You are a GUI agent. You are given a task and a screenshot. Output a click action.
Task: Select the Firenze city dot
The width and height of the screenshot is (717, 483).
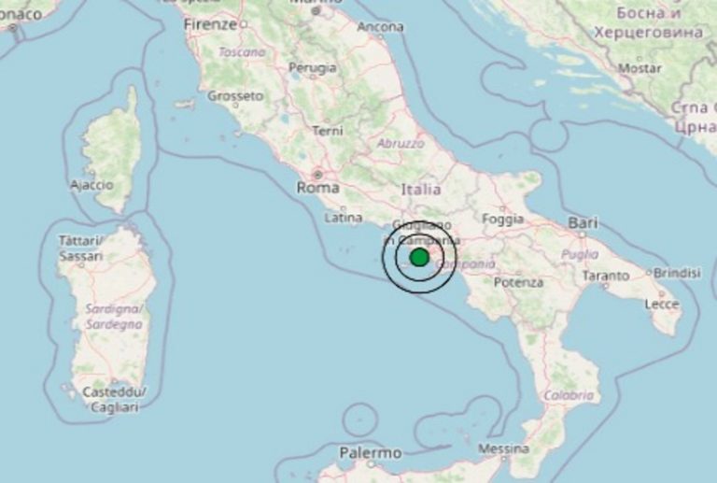pos(244,23)
